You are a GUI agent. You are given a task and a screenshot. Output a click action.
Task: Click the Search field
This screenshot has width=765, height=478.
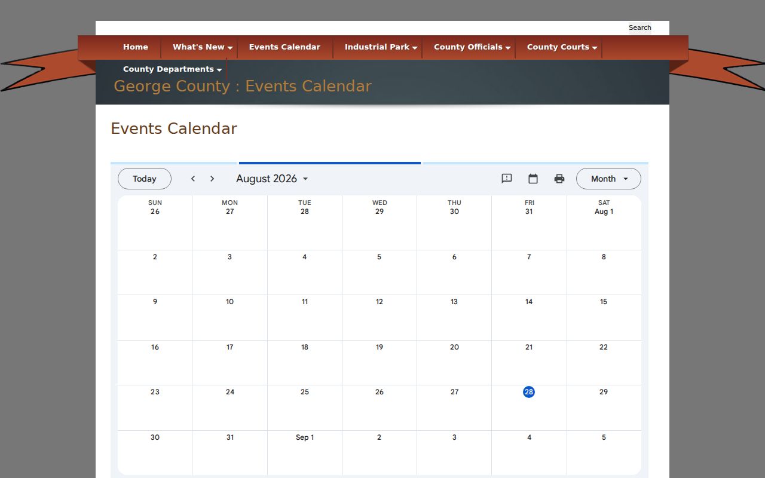click(x=639, y=27)
